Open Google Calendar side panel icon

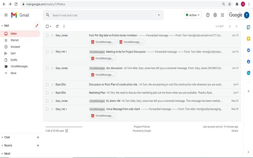click(x=249, y=27)
